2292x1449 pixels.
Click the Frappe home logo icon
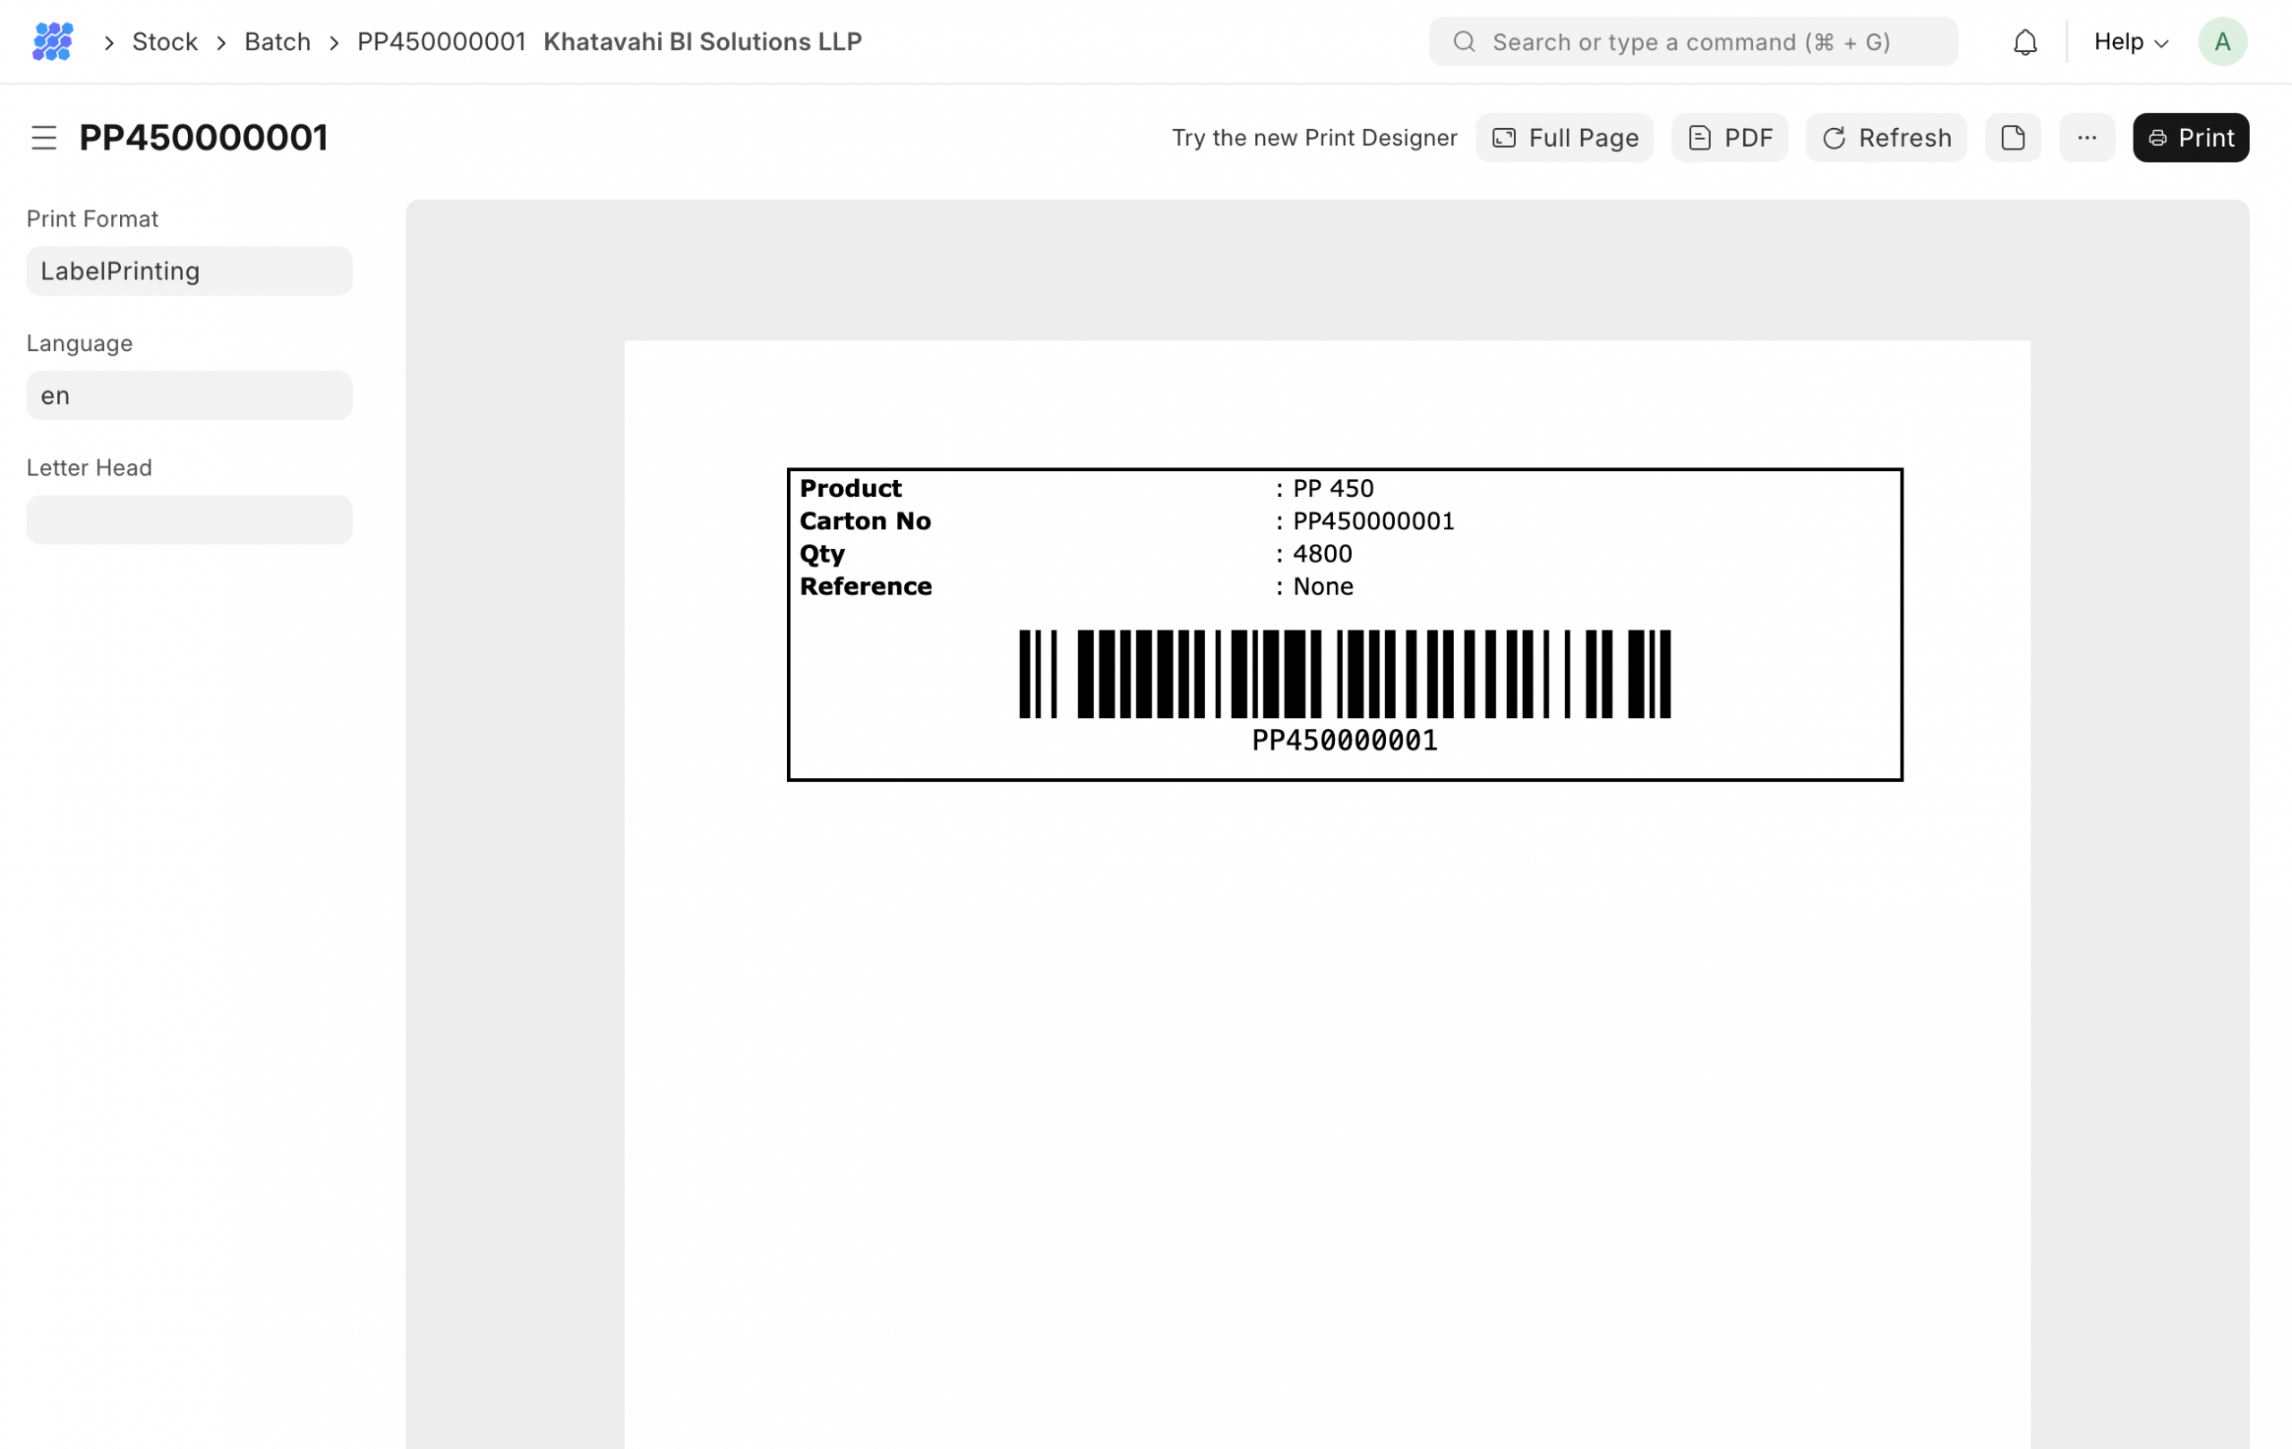click(52, 42)
